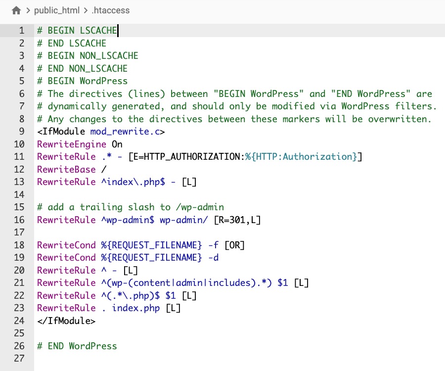445x371 pixels.
Task: Click opening '<IfModule mod_rewrite.c>' tag
Action: [x=101, y=132]
